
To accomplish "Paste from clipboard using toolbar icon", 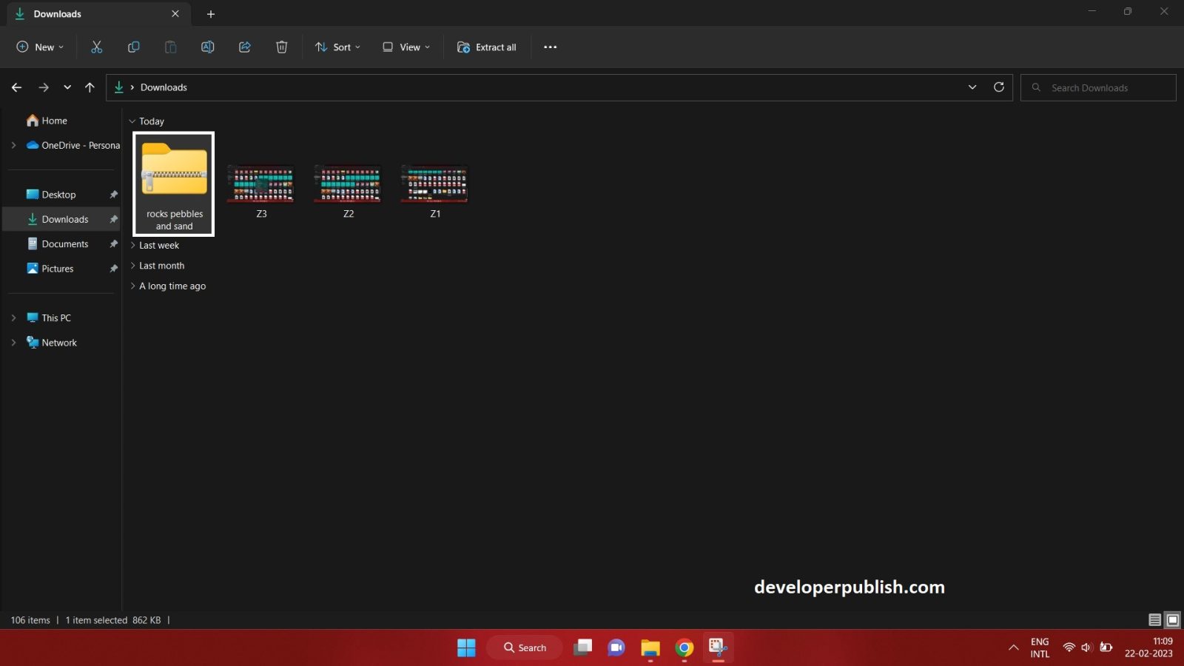I will 170,47.
